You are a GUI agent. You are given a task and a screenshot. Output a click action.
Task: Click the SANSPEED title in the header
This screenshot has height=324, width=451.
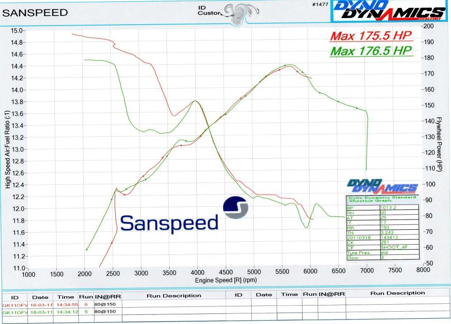pos(35,13)
